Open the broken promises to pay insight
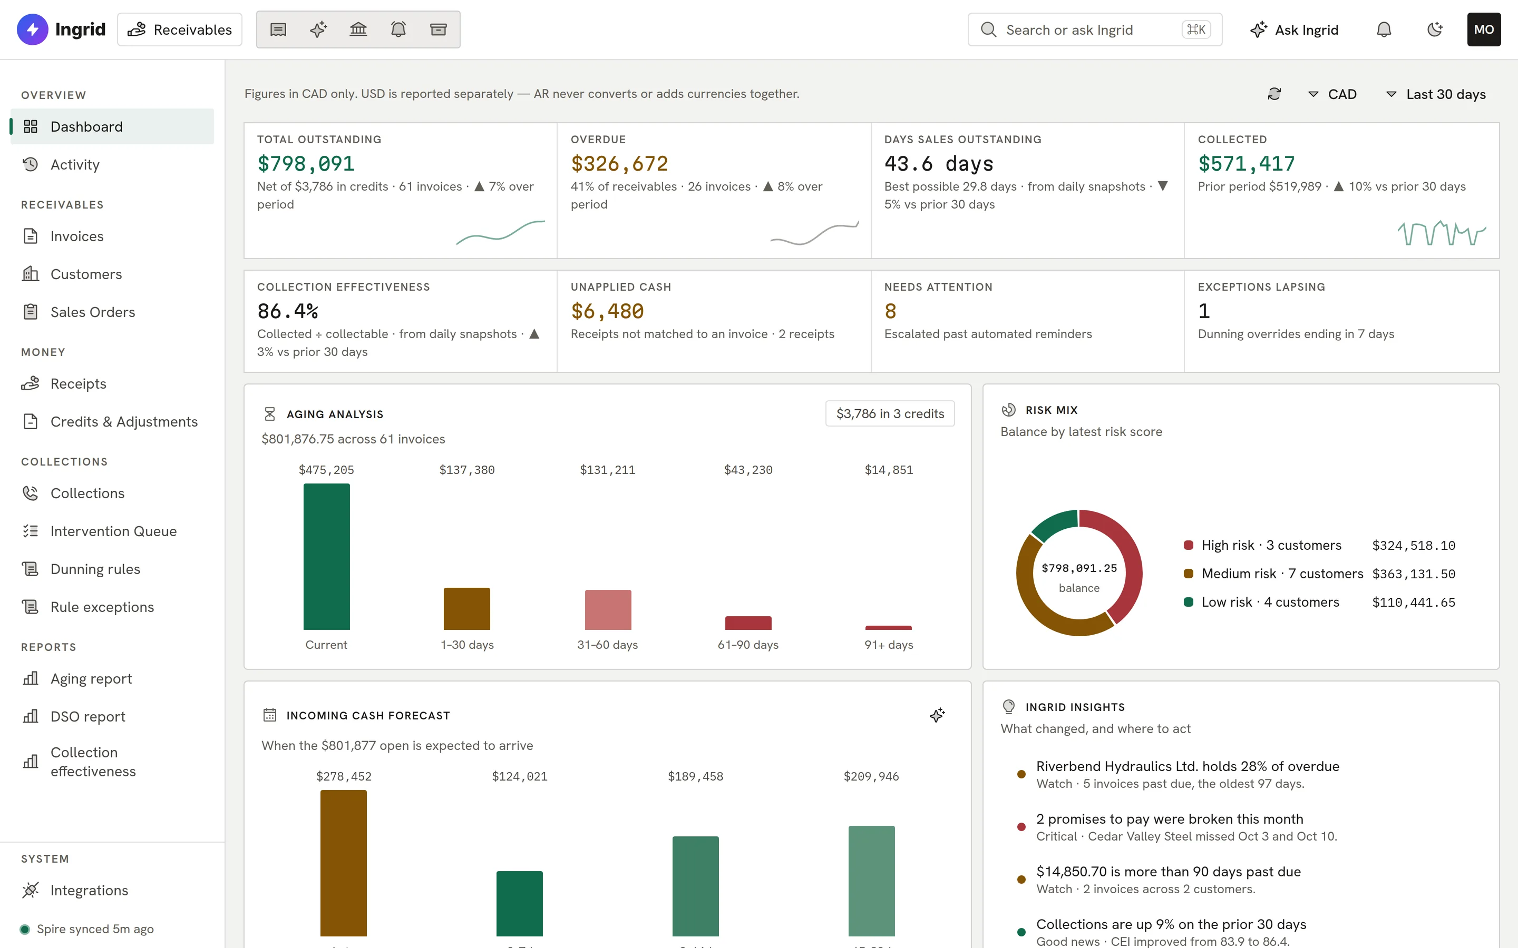Viewport: 1518px width, 948px height. coord(1241,827)
